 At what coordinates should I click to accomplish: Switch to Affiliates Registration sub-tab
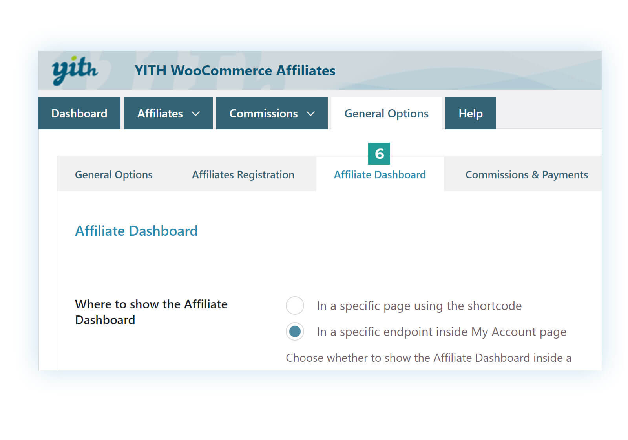point(243,174)
